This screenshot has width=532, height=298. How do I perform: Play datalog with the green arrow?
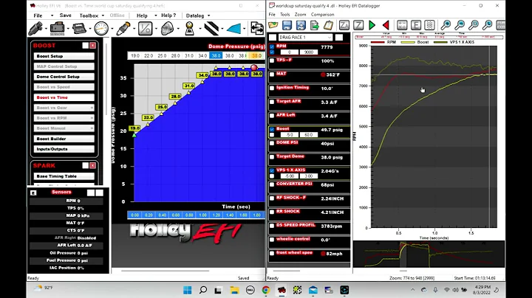pos(372,25)
